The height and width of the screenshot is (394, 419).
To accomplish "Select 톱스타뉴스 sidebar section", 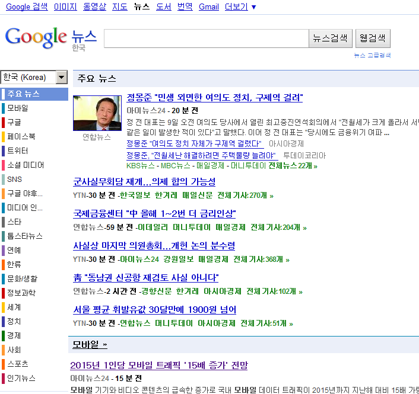I will coord(25,236).
